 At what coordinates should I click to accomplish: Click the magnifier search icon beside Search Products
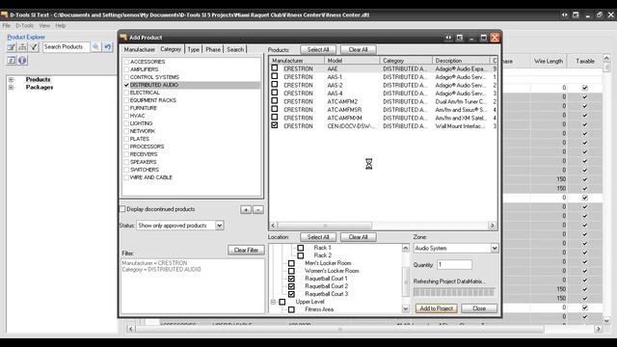(96, 47)
